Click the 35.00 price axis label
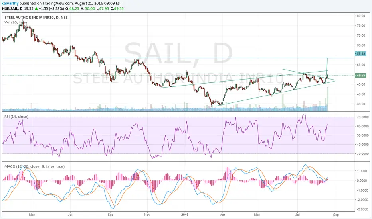372x219 pixels. [361, 104]
